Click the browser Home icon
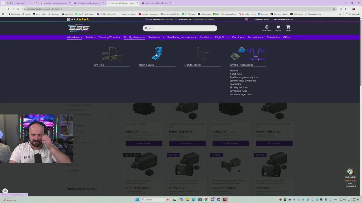 18,9
